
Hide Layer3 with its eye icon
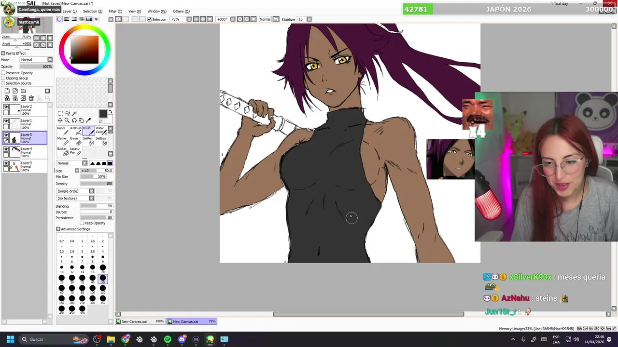[6, 163]
